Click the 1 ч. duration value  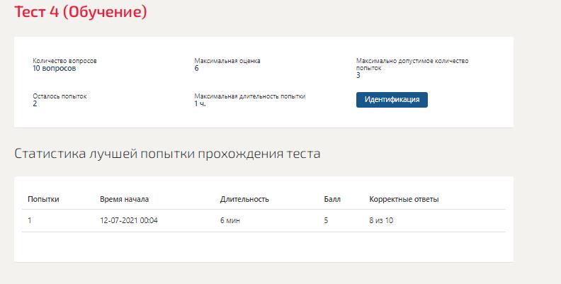click(x=200, y=103)
